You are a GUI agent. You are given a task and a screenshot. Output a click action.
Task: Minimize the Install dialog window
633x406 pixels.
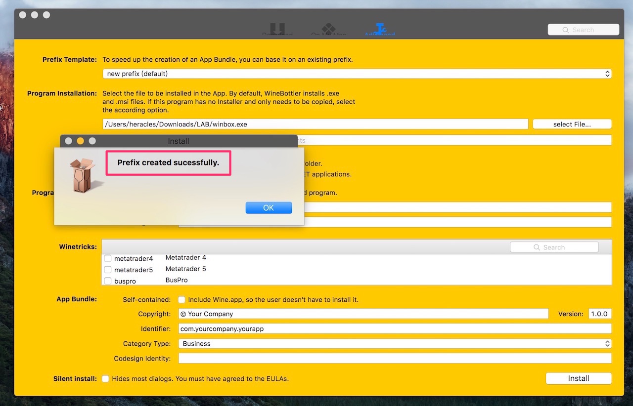pos(80,141)
